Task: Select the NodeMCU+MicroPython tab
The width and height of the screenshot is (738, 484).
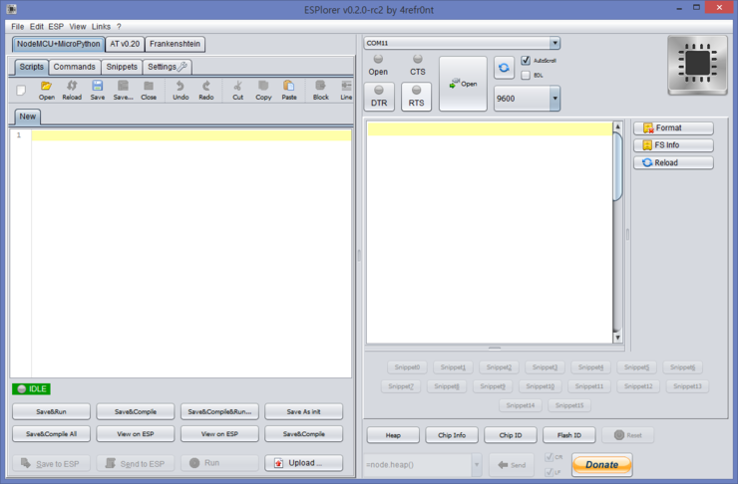Action: point(59,44)
